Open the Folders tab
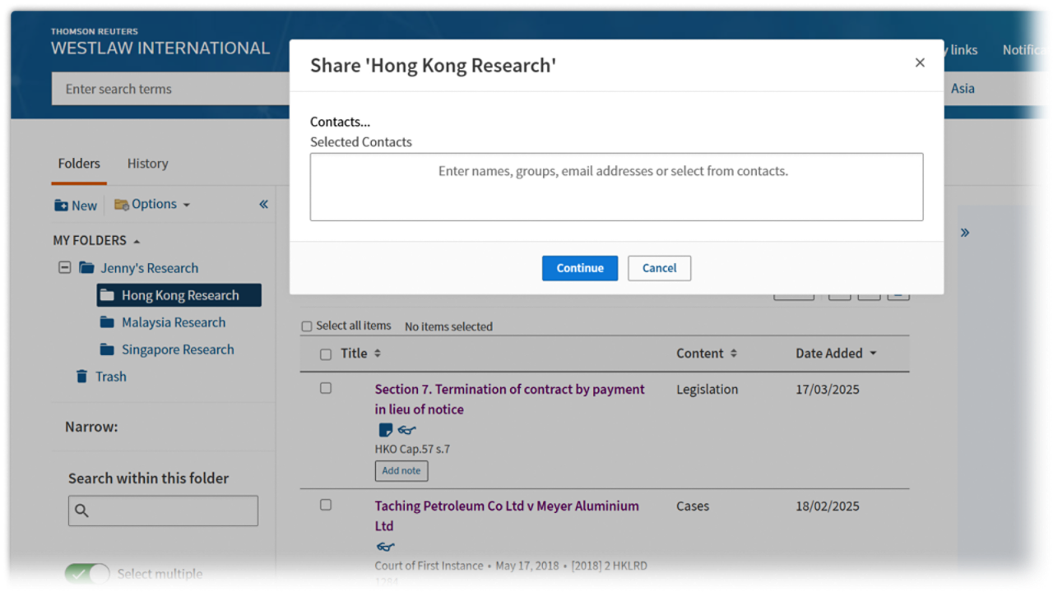 tap(79, 164)
